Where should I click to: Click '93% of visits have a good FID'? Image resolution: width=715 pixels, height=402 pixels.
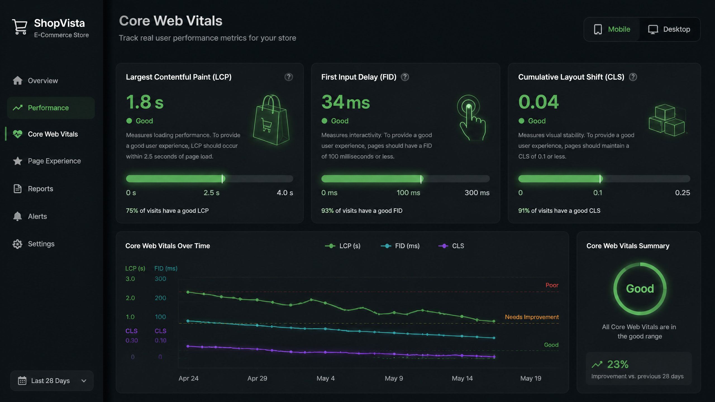[362, 211]
